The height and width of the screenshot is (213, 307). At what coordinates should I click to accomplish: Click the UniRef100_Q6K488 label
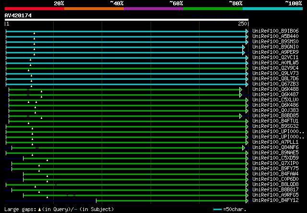point(275,89)
